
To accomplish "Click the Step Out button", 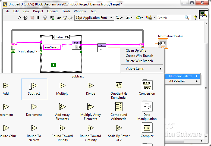I will [x=71, y=18].
